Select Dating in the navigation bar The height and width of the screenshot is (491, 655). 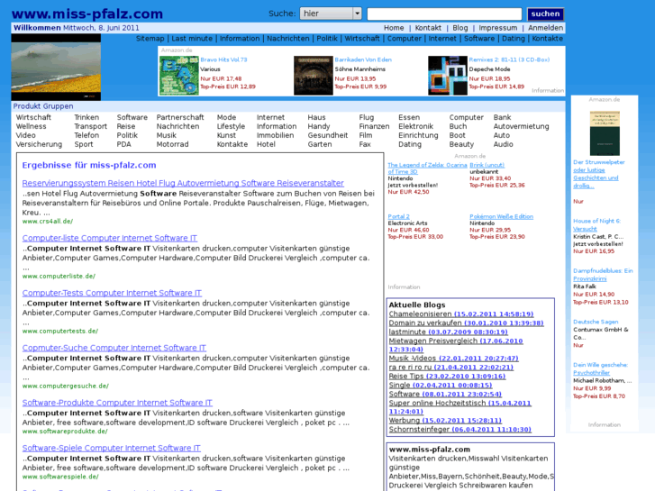(x=513, y=39)
